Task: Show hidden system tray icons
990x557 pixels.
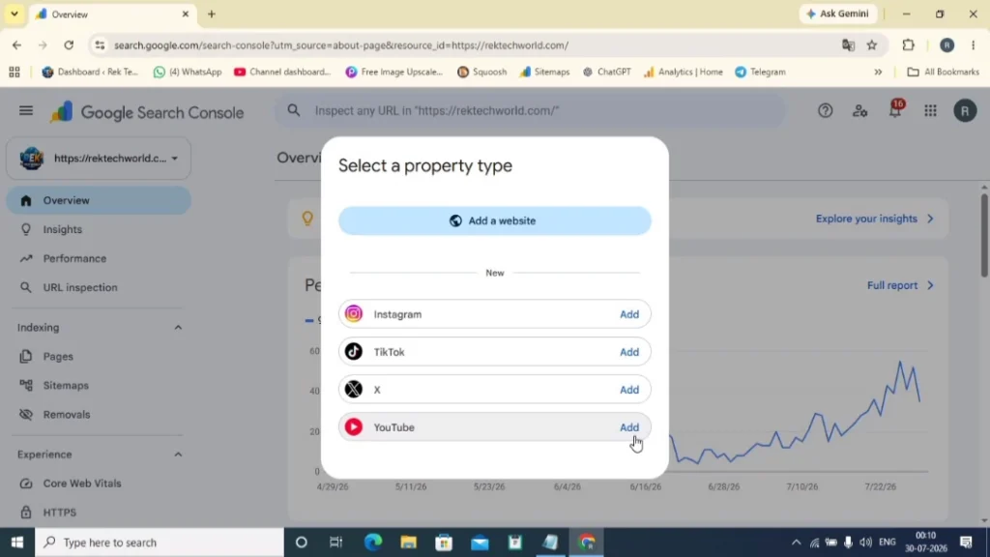Action: pyautogui.click(x=796, y=542)
